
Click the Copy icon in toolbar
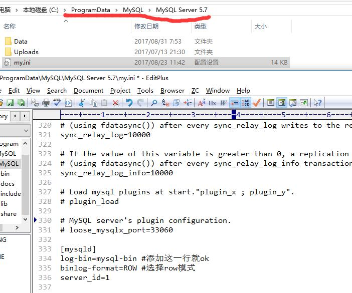[x=93, y=103]
